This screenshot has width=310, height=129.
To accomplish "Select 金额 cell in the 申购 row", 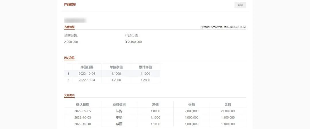I will point(228,118).
